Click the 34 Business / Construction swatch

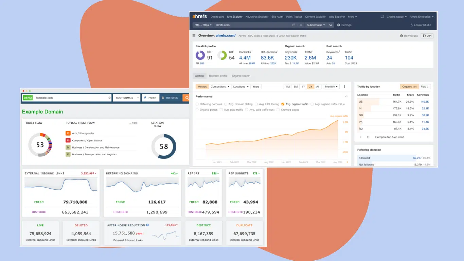[68, 147]
